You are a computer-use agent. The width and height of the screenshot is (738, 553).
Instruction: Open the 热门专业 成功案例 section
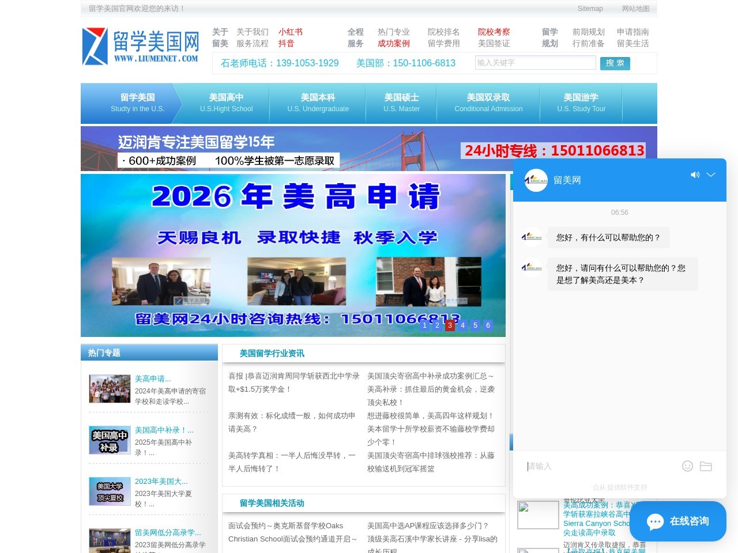pos(394,37)
